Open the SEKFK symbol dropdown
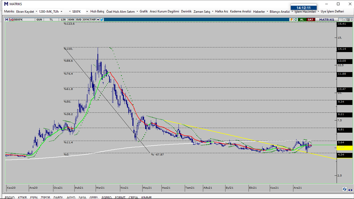 point(87,11)
